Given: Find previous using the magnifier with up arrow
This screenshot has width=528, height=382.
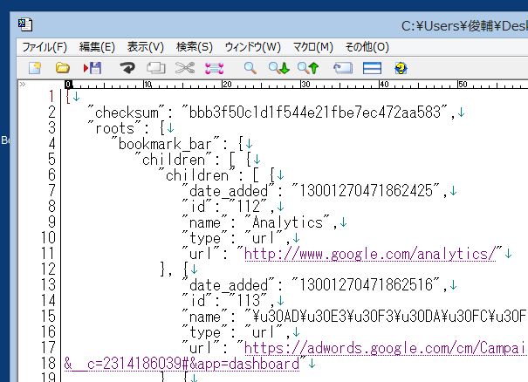Looking at the screenshot, I should (x=308, y=68).
